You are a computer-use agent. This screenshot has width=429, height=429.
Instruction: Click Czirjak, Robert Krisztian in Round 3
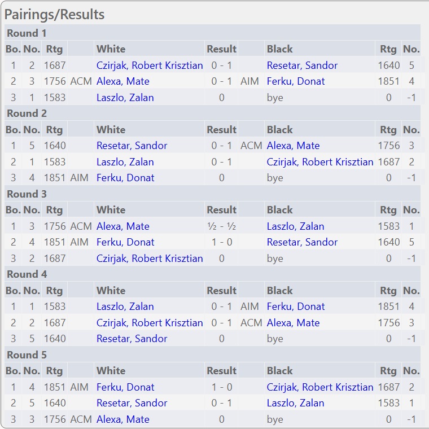tap(150, 259)
